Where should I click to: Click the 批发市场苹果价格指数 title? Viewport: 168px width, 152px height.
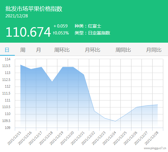coord(34,9)
